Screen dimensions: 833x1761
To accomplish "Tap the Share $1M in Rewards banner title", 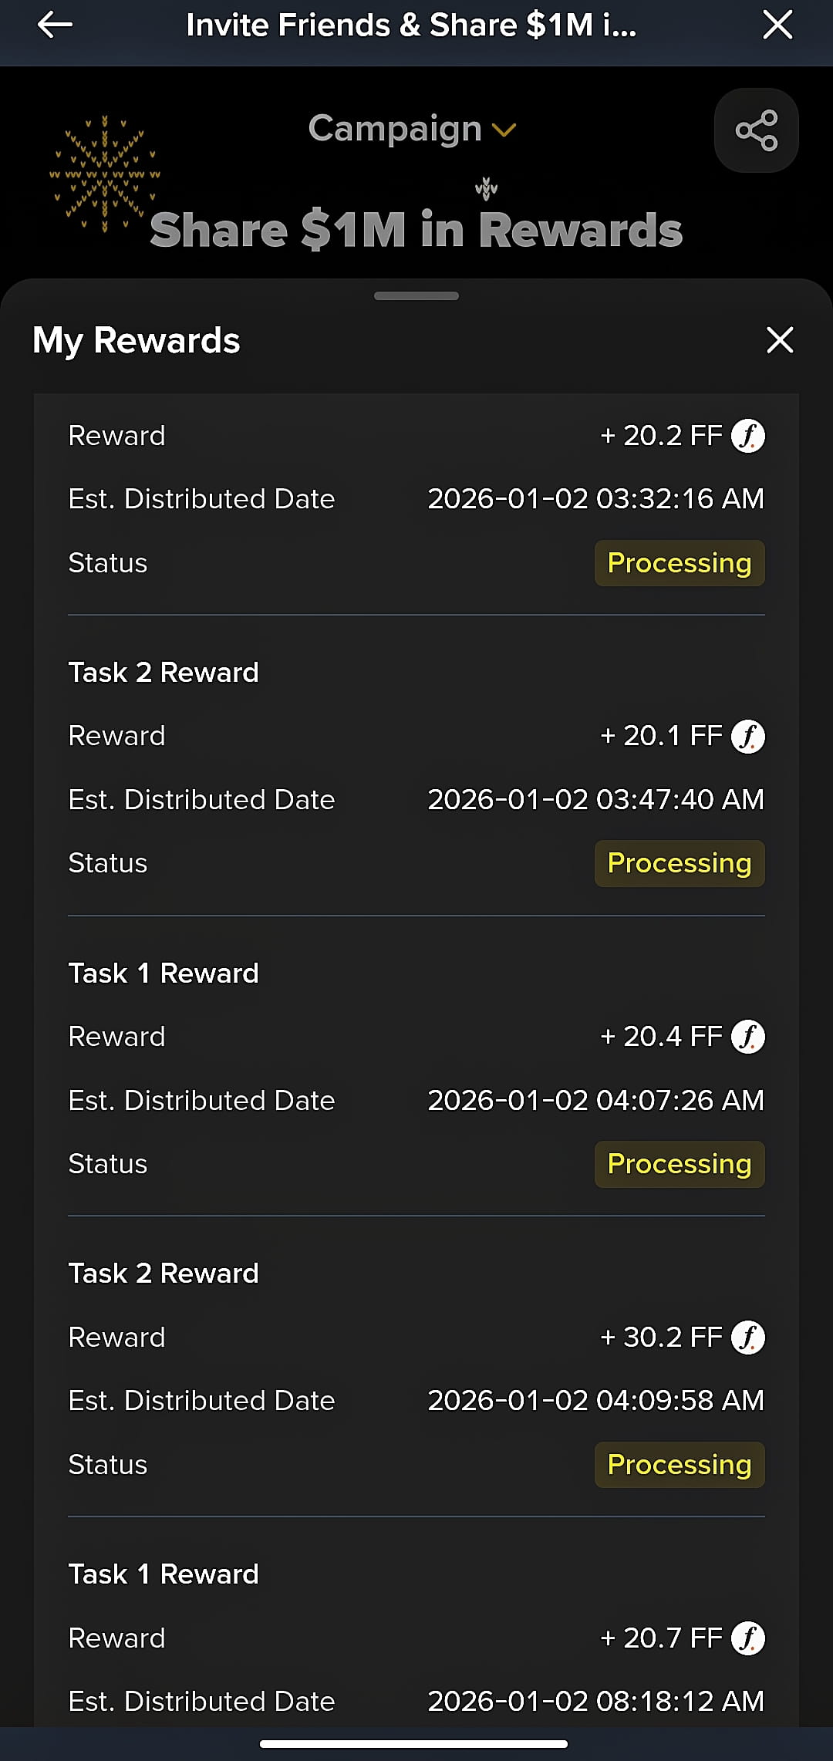I will point(416,230).
